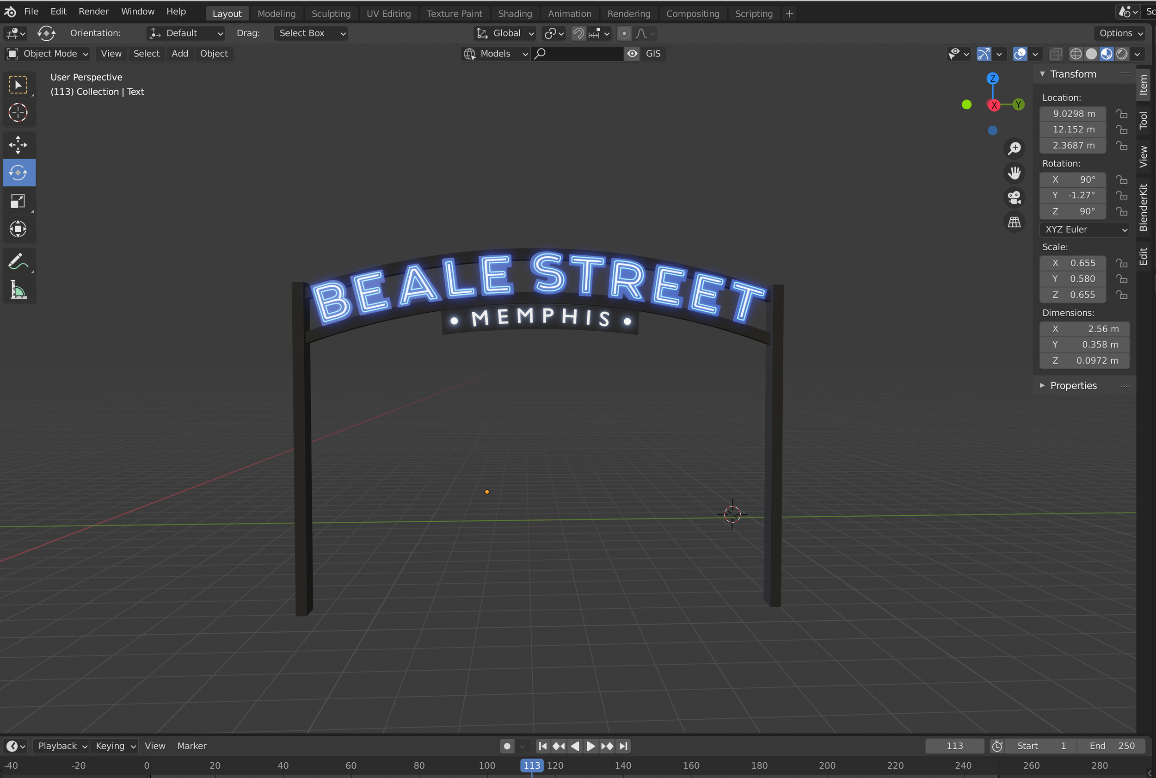Toggle Models visibility eye icon
The width and height of the screenshot is (1156, 778).
[x=632, y=54]
